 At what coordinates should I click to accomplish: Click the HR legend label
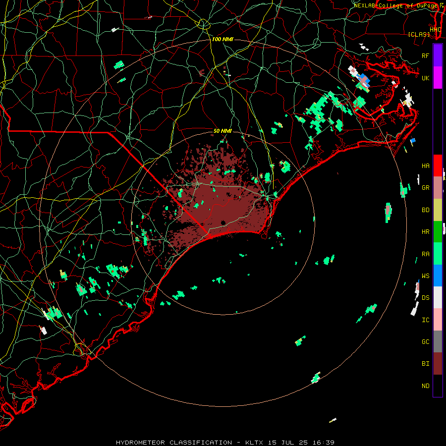click(x=425, y=232)
